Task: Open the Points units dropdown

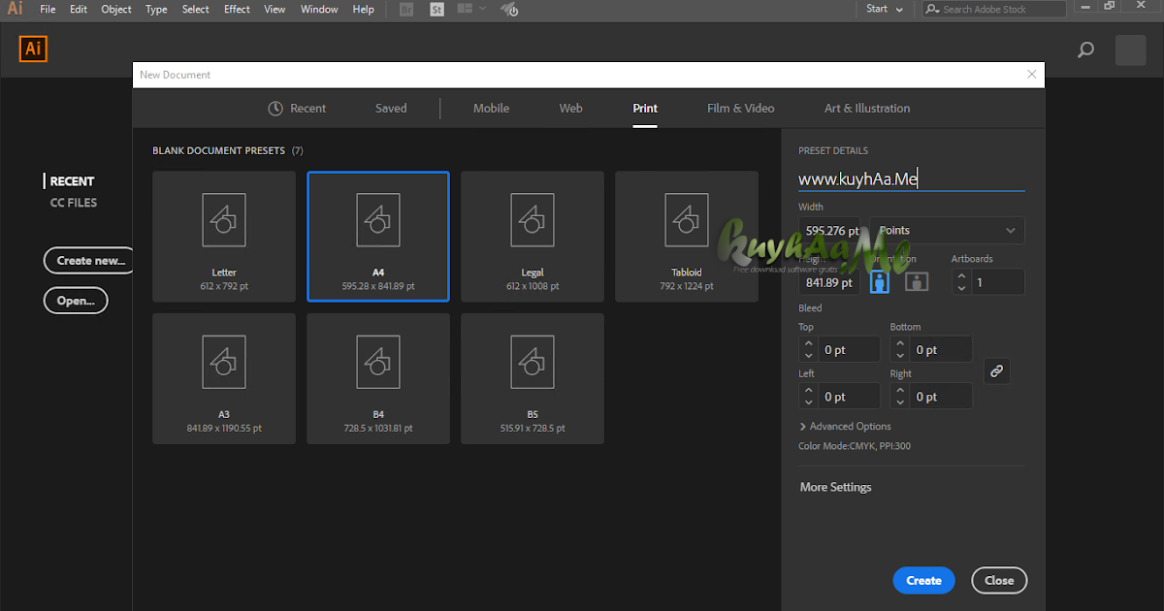Action: click(947, 231)
